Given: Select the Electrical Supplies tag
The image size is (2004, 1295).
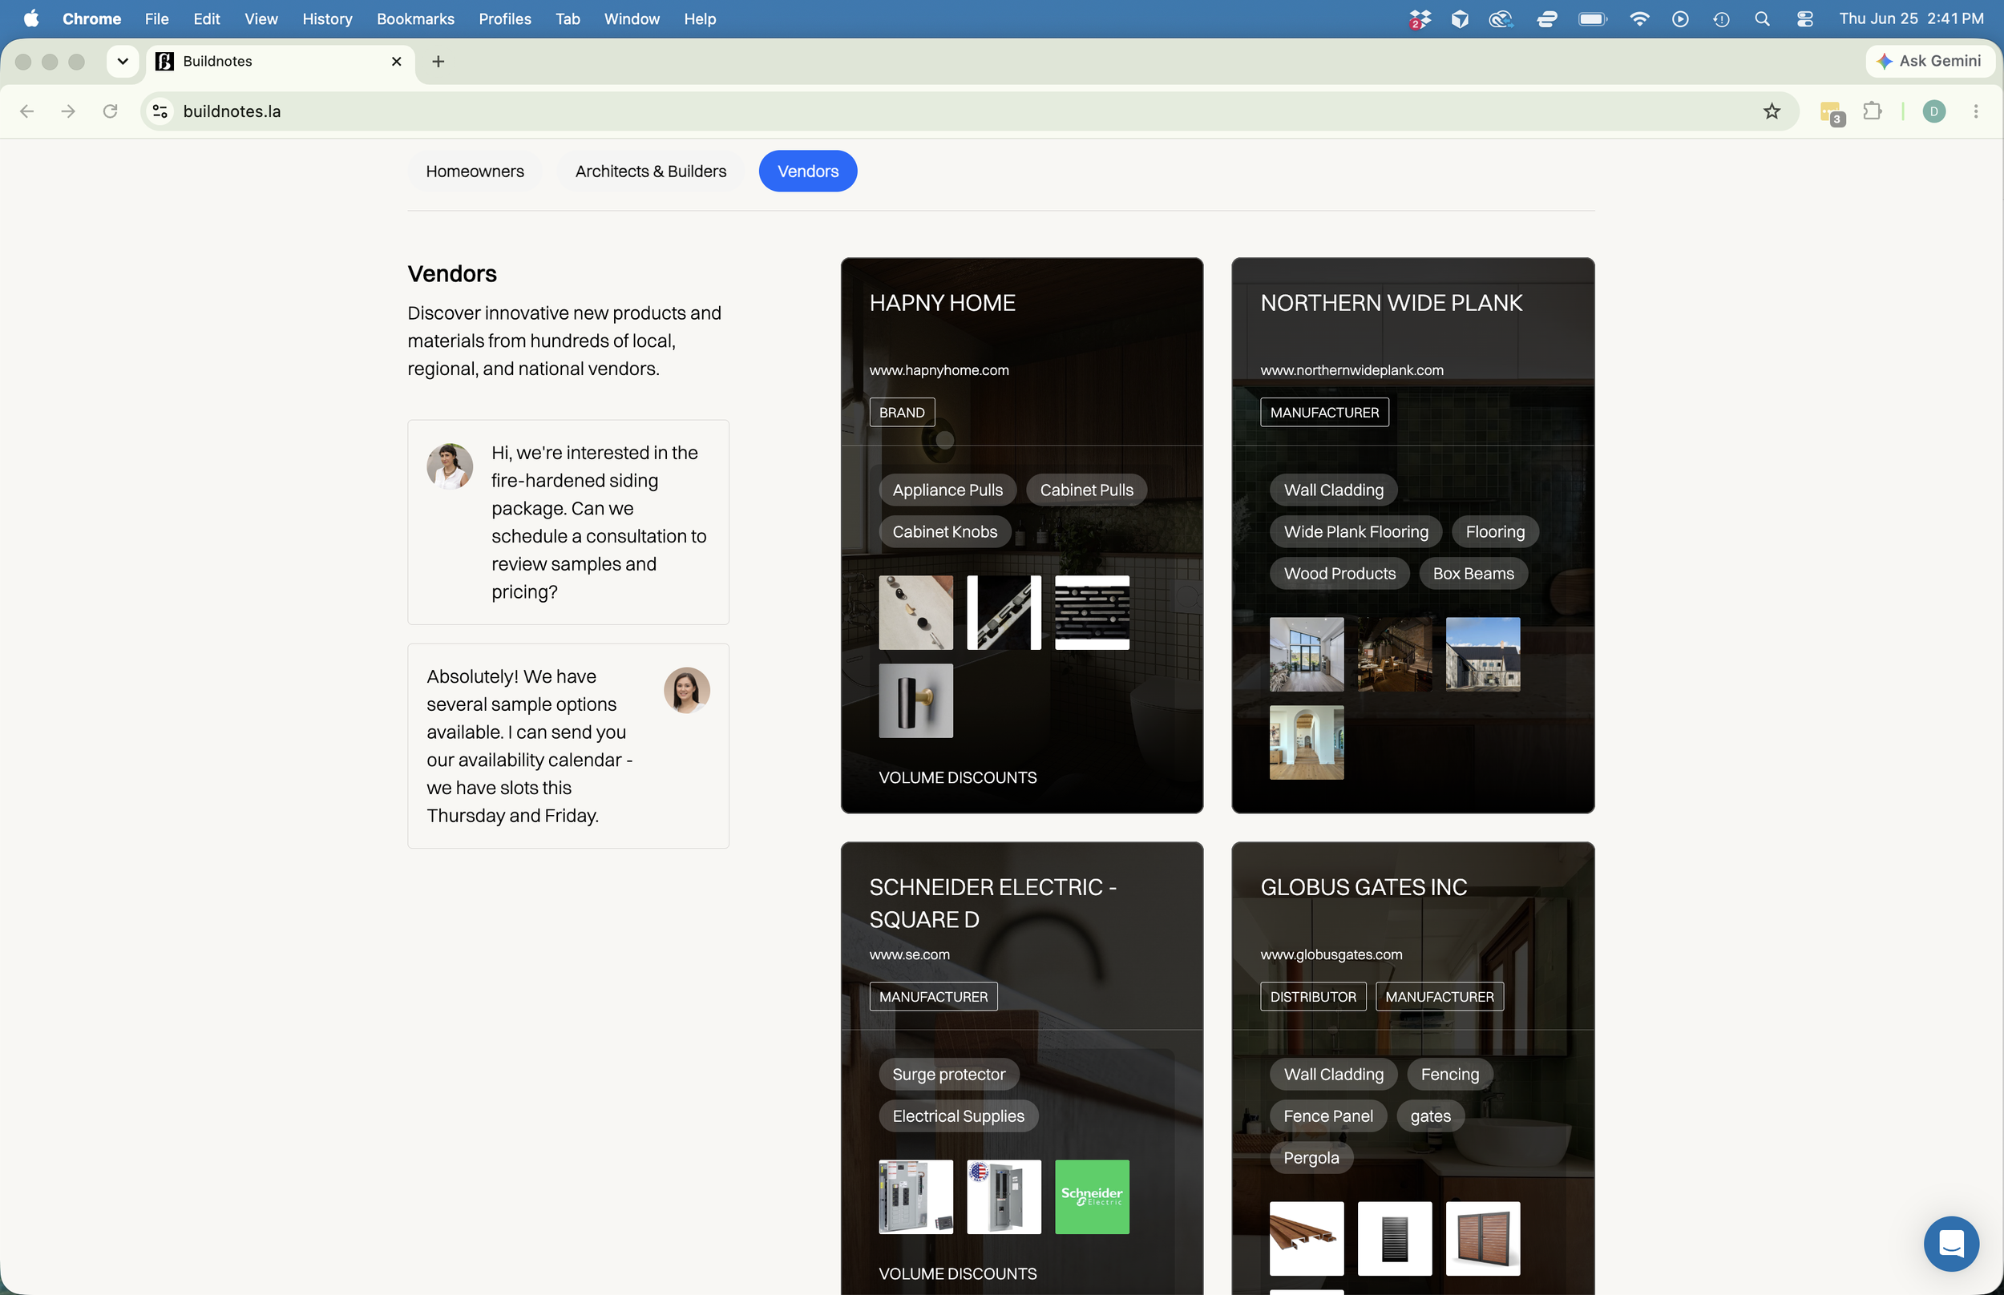Looking at the screenshot, I should (x=958, y=1117).
